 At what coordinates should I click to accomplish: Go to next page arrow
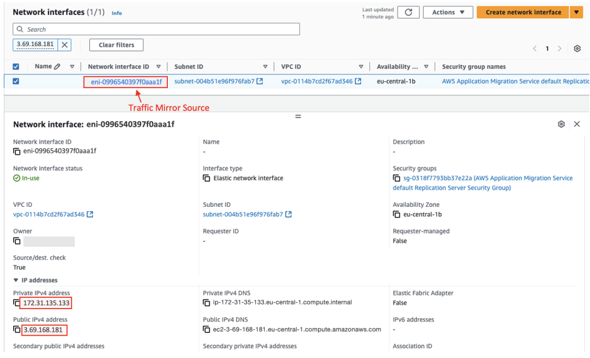pos(559,48)
